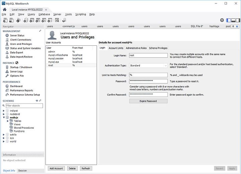This screenshot has height=174, width=241.
Task: Switch to comment.js editor tab
Action: (69, 26)
